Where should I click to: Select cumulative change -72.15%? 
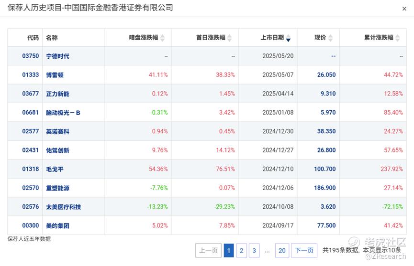[392, 207]
